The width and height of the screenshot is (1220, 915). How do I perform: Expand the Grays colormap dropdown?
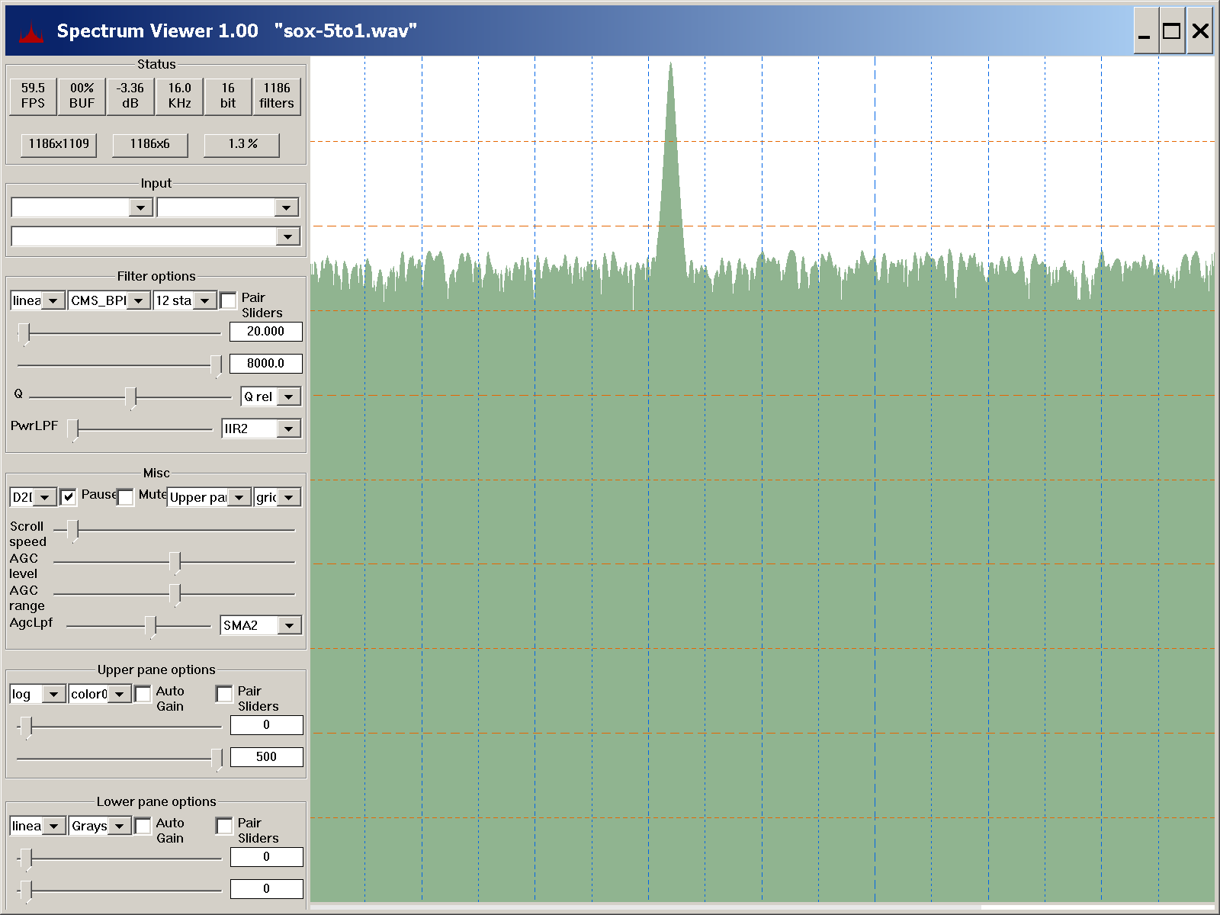(x=120, y=826)
